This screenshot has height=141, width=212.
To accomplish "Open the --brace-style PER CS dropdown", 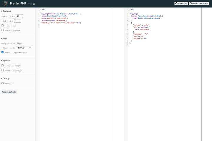I will 24,48.
